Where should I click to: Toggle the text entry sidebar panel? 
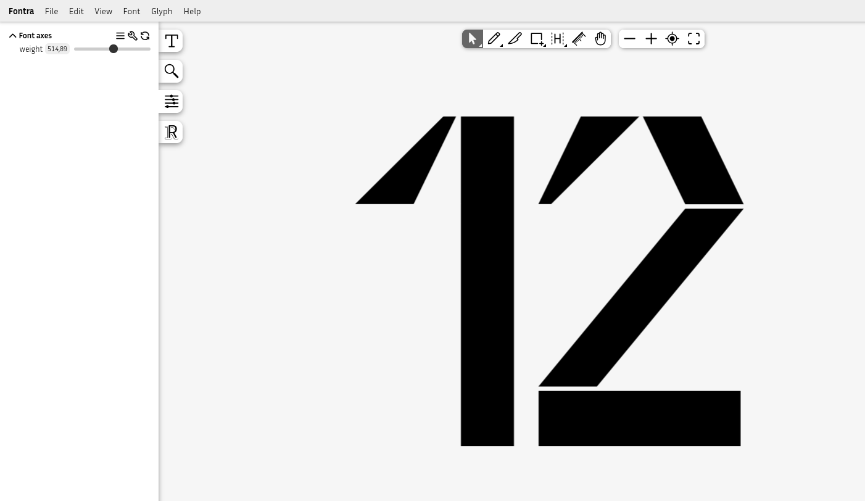pos(172,41)
